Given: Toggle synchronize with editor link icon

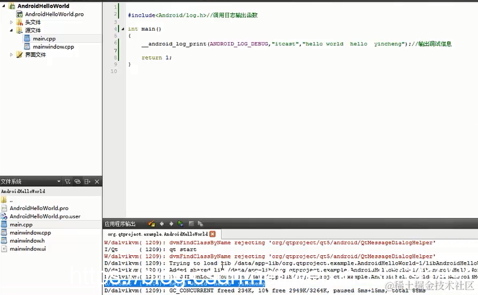Looking at the screenshot, I should click(x=78, y=182).
